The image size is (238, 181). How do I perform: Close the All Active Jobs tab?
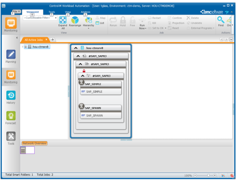point(46,40)
